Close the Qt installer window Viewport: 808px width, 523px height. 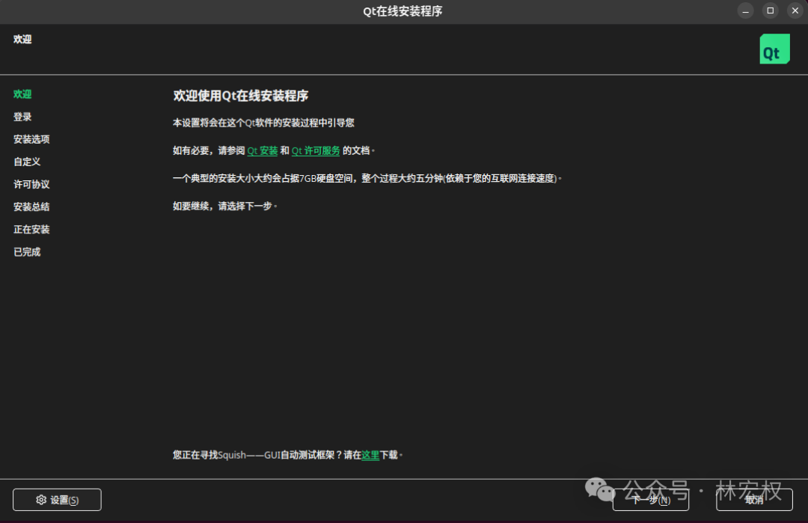tap(795, 10)
